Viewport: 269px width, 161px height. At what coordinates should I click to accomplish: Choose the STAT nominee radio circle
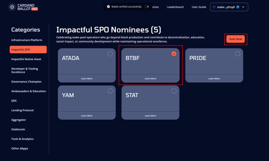pyautogui.click(x=174, y=91)
